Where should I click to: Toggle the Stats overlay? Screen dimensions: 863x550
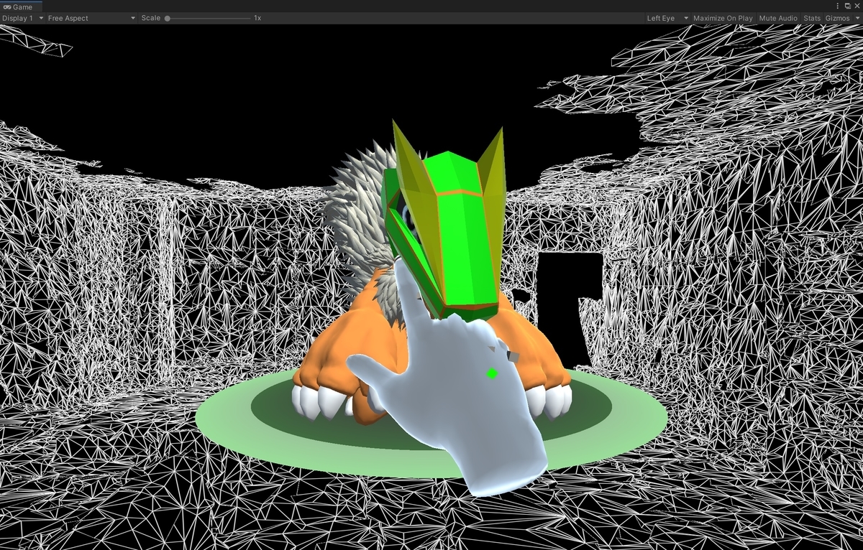812,18
